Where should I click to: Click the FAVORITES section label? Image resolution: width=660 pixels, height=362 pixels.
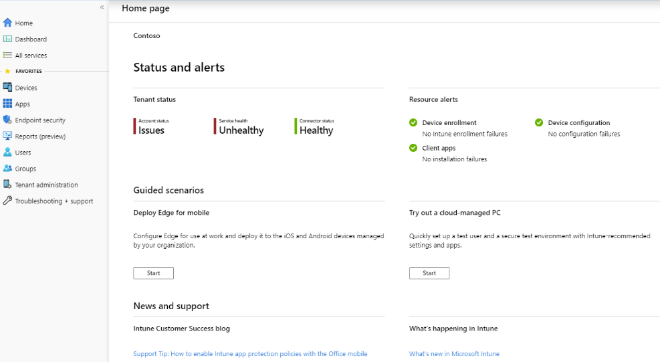29,71
